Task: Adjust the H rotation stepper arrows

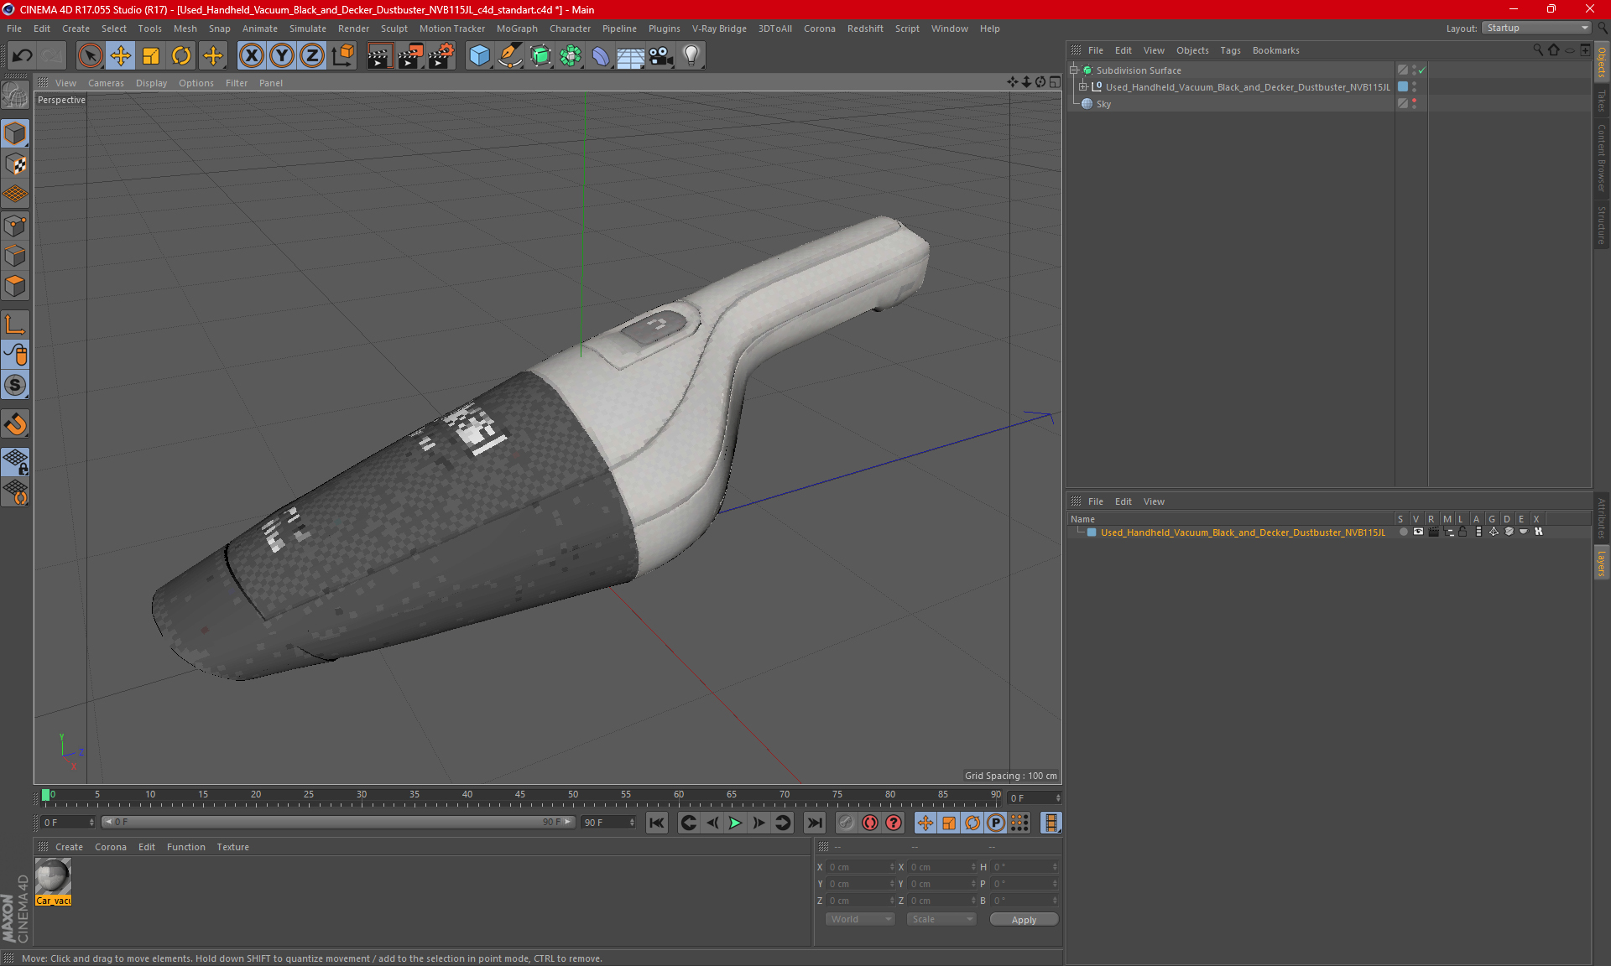Action: 1055,867
